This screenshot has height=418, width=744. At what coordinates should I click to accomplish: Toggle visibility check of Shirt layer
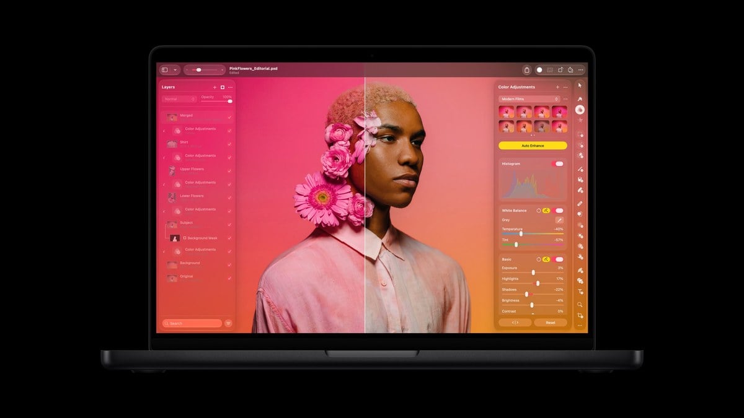click(x=229, y=144)
